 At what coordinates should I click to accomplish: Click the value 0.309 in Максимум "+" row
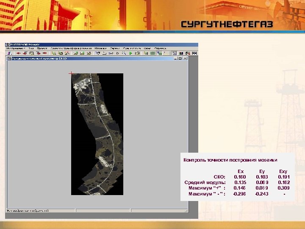pos(283,188)
